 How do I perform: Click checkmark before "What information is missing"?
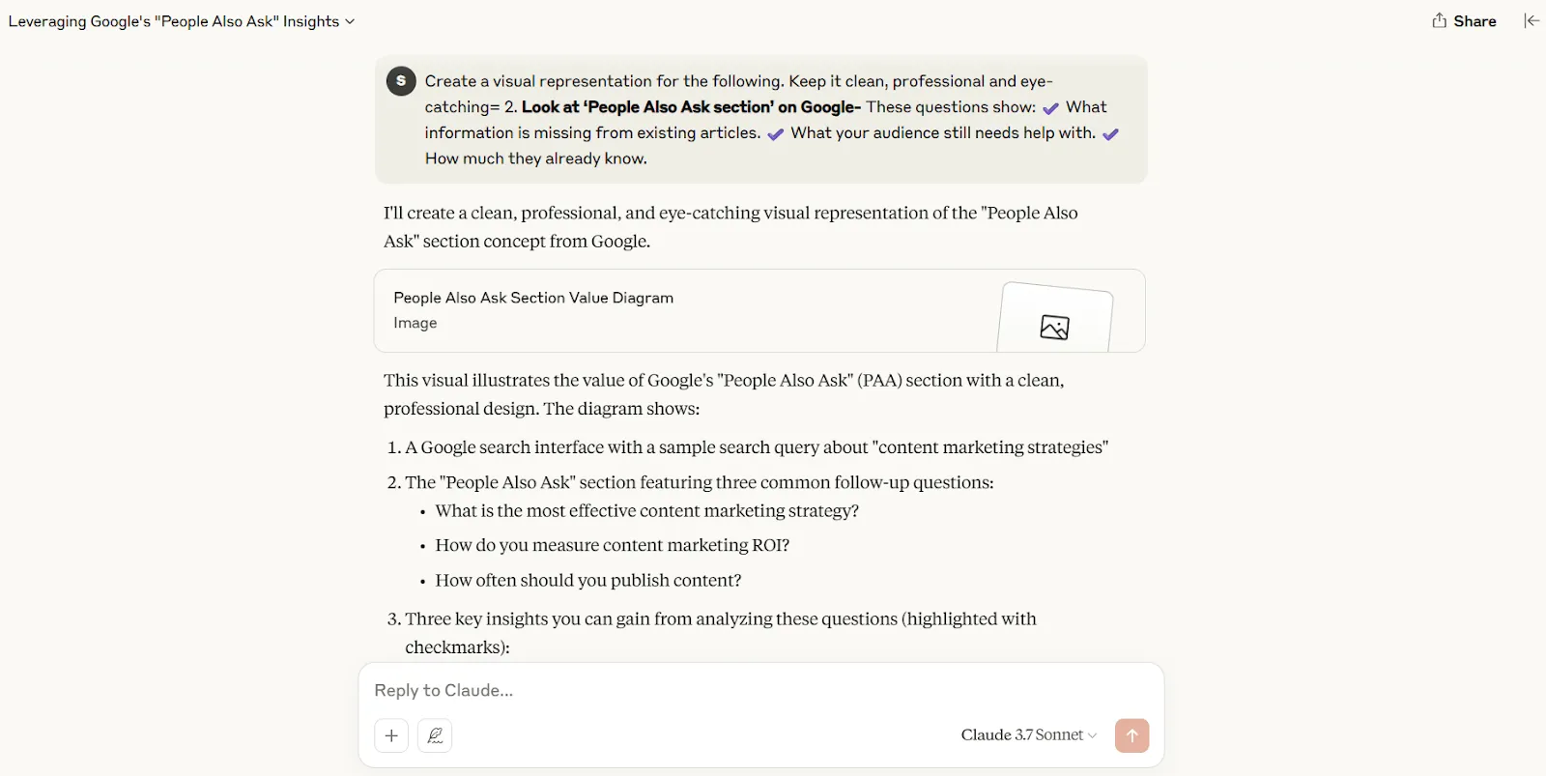point(1050,108)
